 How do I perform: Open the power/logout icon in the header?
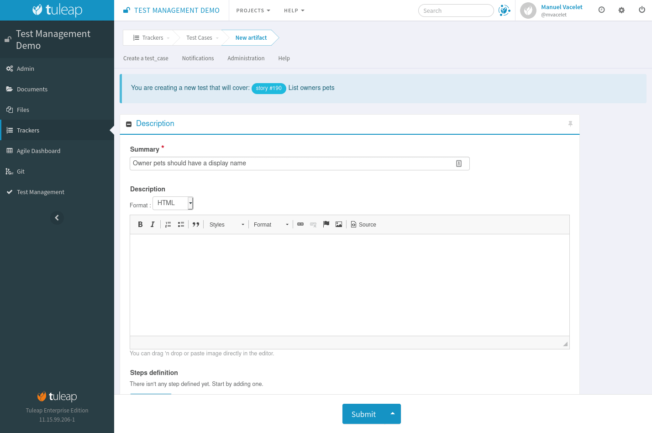641,10
